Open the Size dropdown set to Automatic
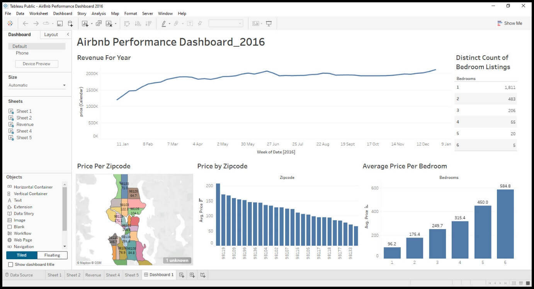This screenshot has width=534, height=289. 37,85
